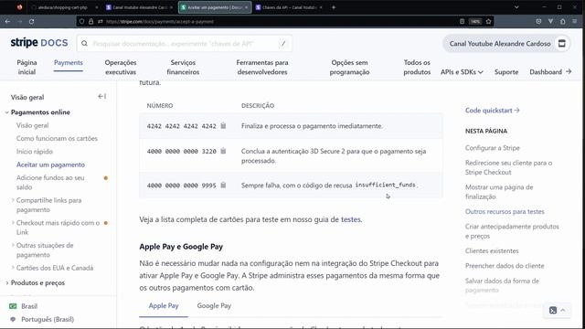This screenshot has width=585, height=329.
Task: Expand Produtos e preços section
Action: (x=6, y=282)
